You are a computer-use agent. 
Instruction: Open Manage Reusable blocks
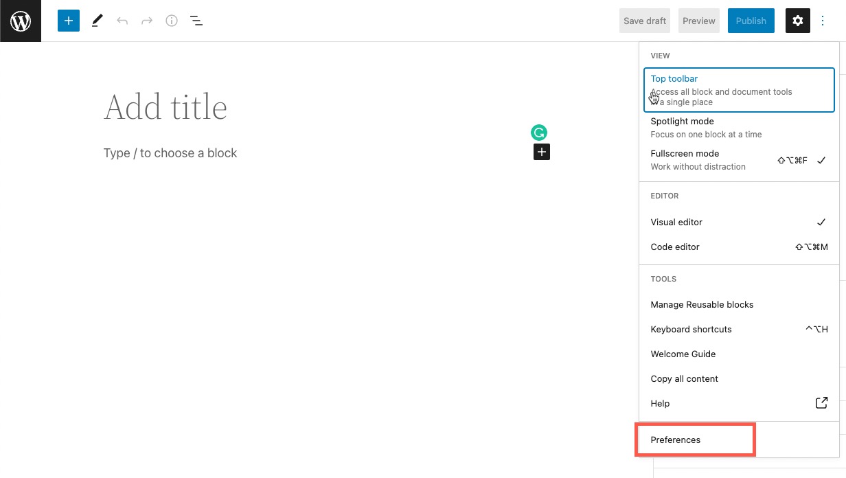(702, 304)
